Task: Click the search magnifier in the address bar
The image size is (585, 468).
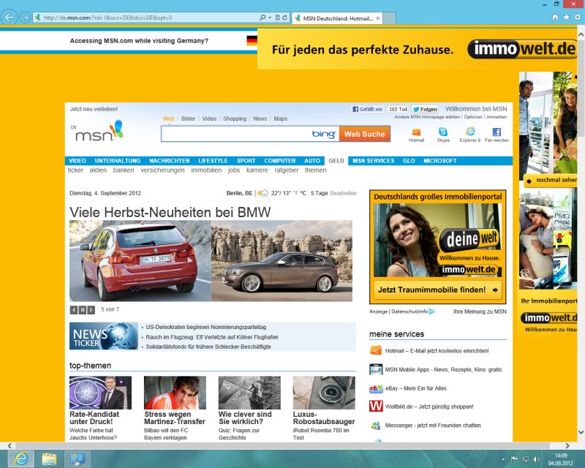Action: coord(263,18)
